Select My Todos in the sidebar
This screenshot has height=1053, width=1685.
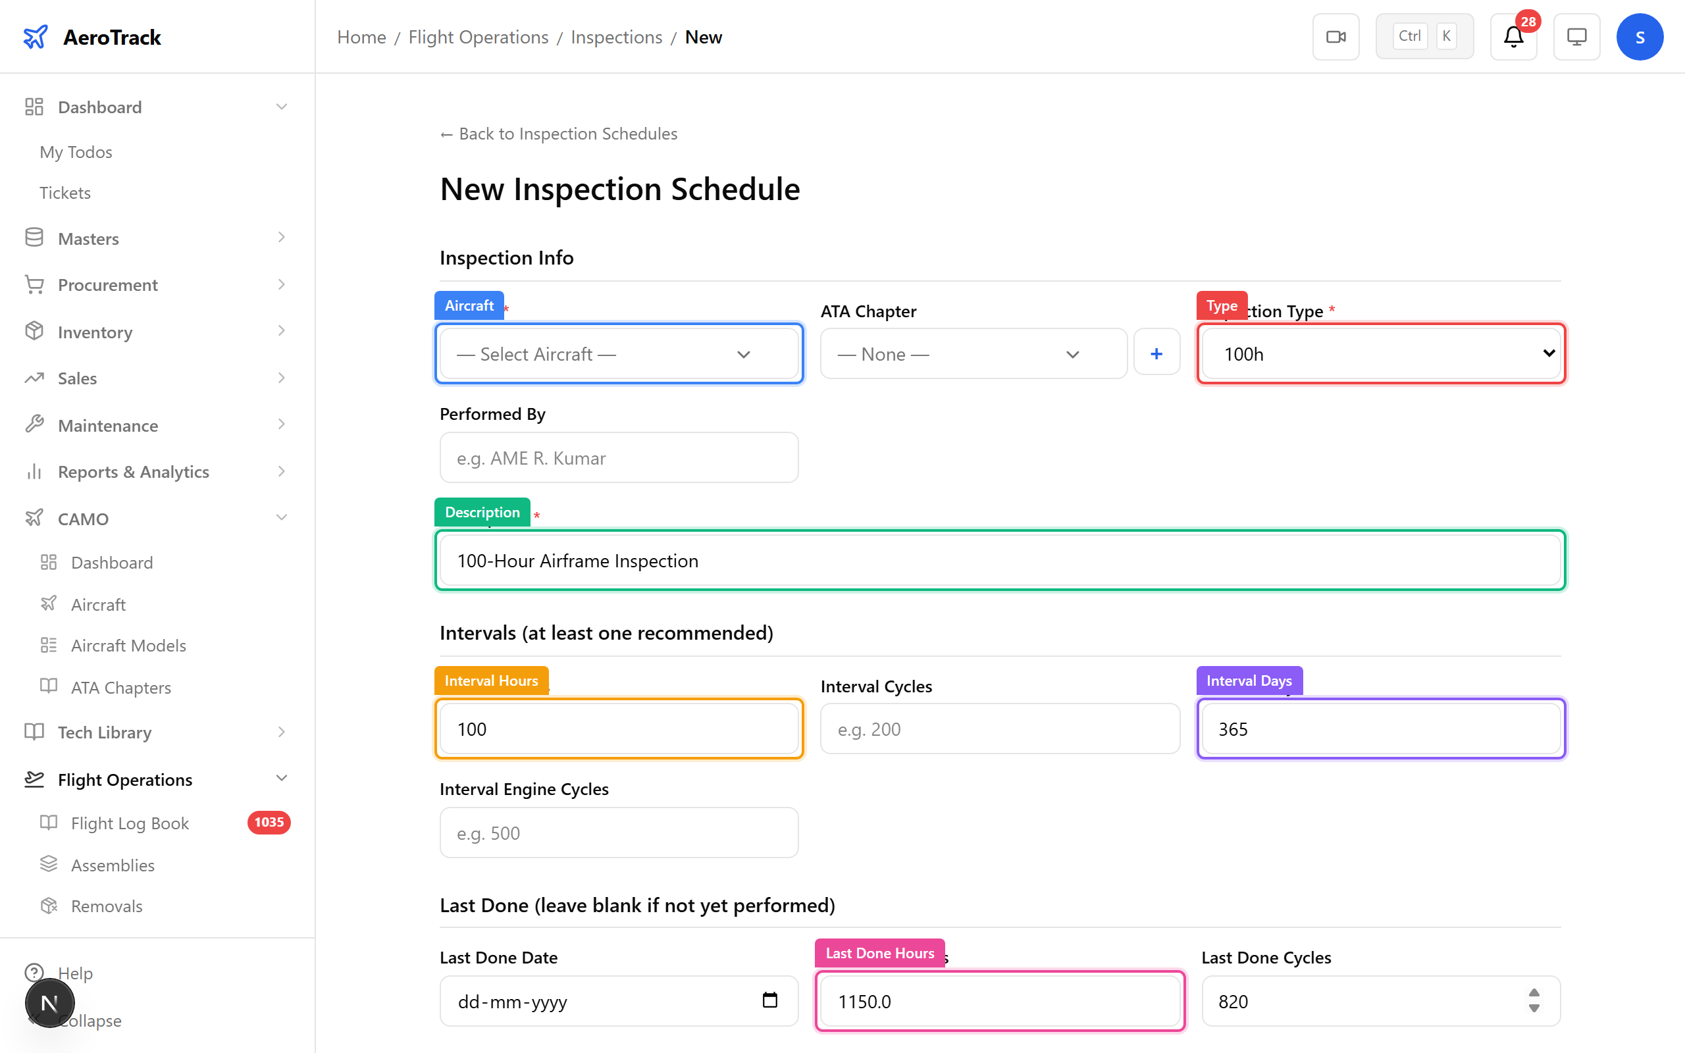pos(75,151)
